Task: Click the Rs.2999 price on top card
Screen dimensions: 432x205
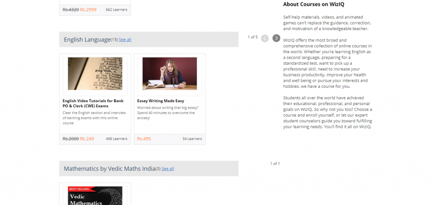Action: click(x=89, y=9)
